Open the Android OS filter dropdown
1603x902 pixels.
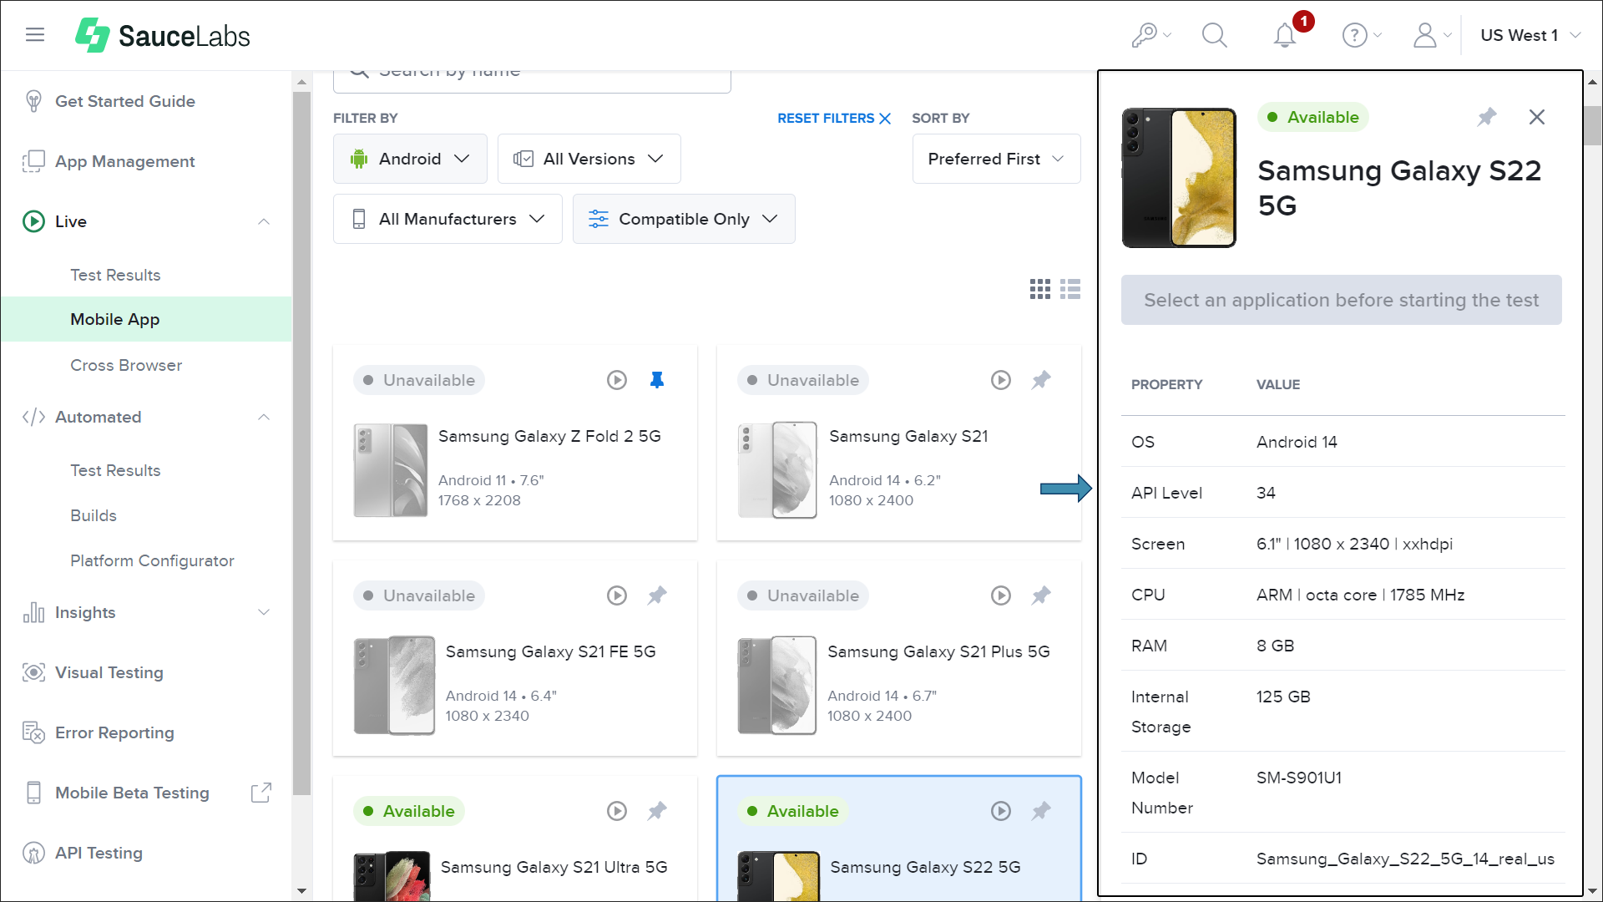410,159
